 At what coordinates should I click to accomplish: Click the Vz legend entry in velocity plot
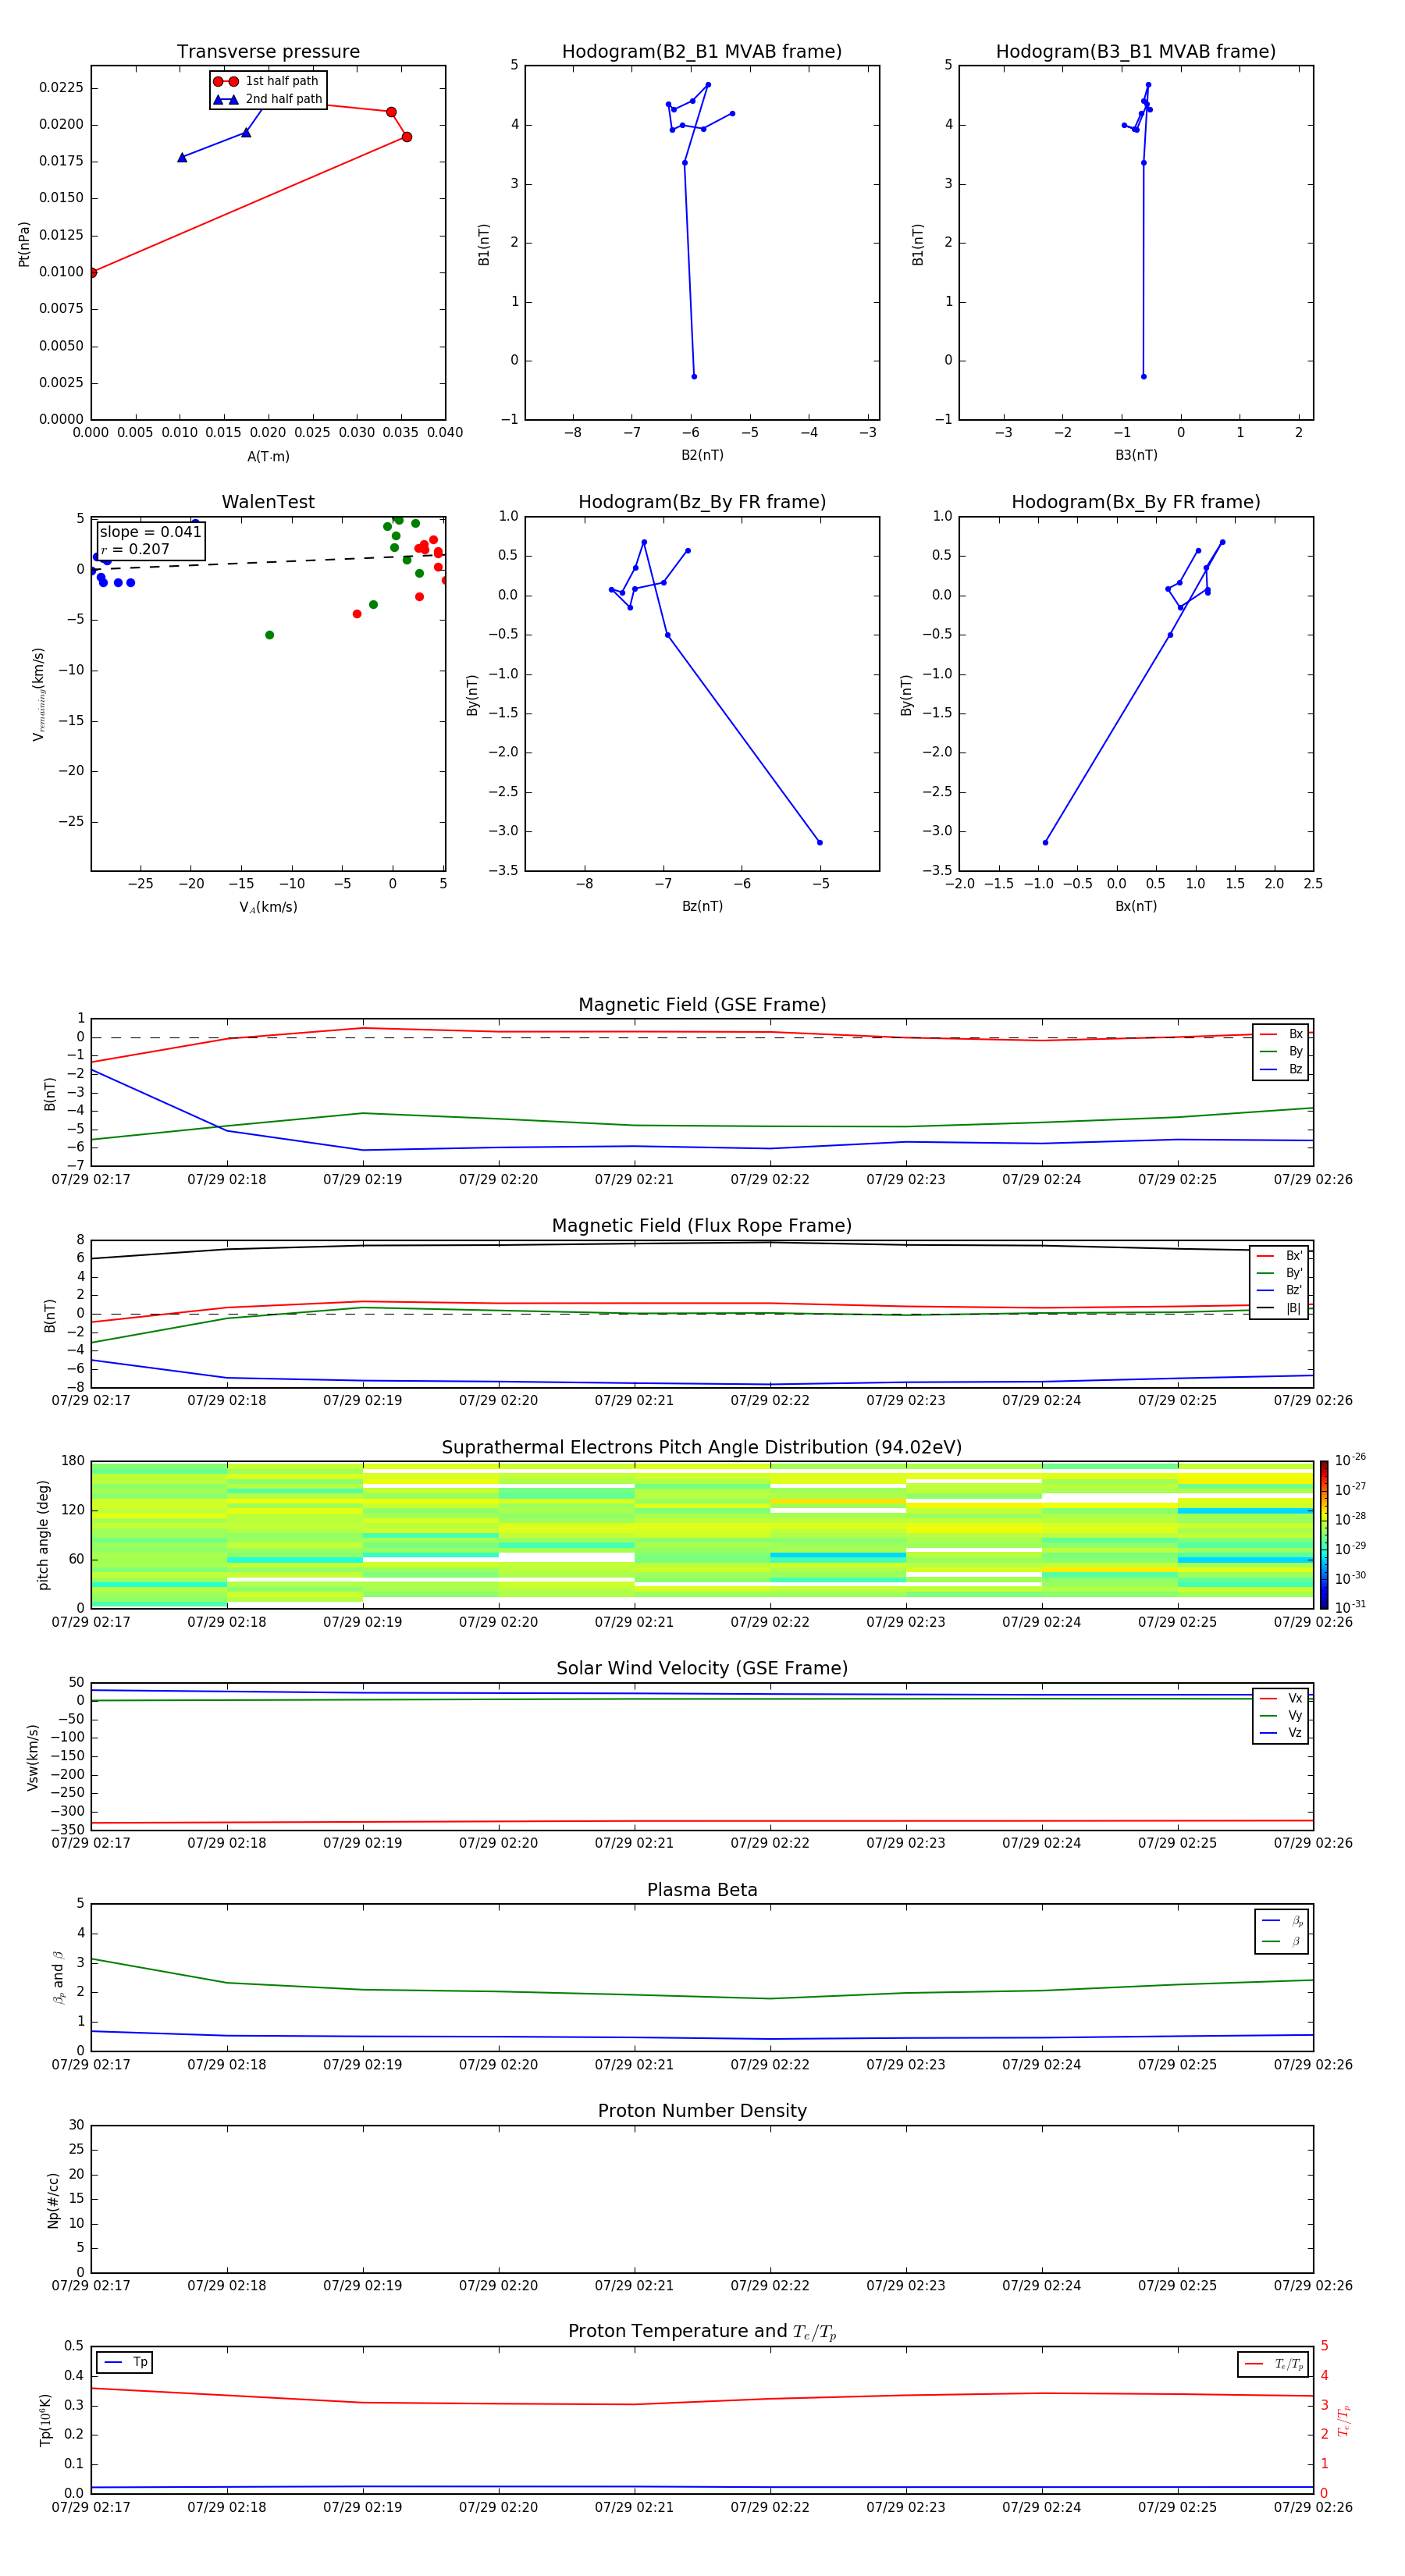(x=1281, y=1733)
